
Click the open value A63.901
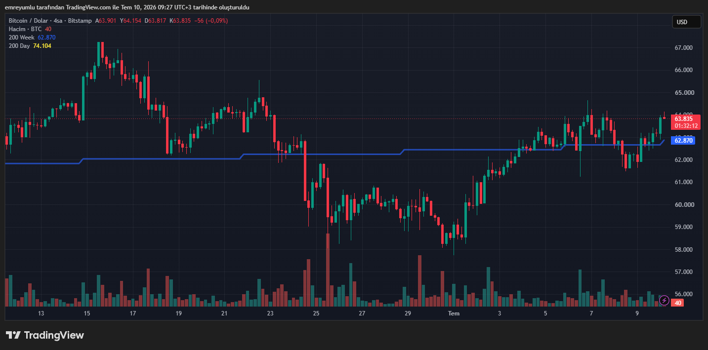tap(105, 21)
